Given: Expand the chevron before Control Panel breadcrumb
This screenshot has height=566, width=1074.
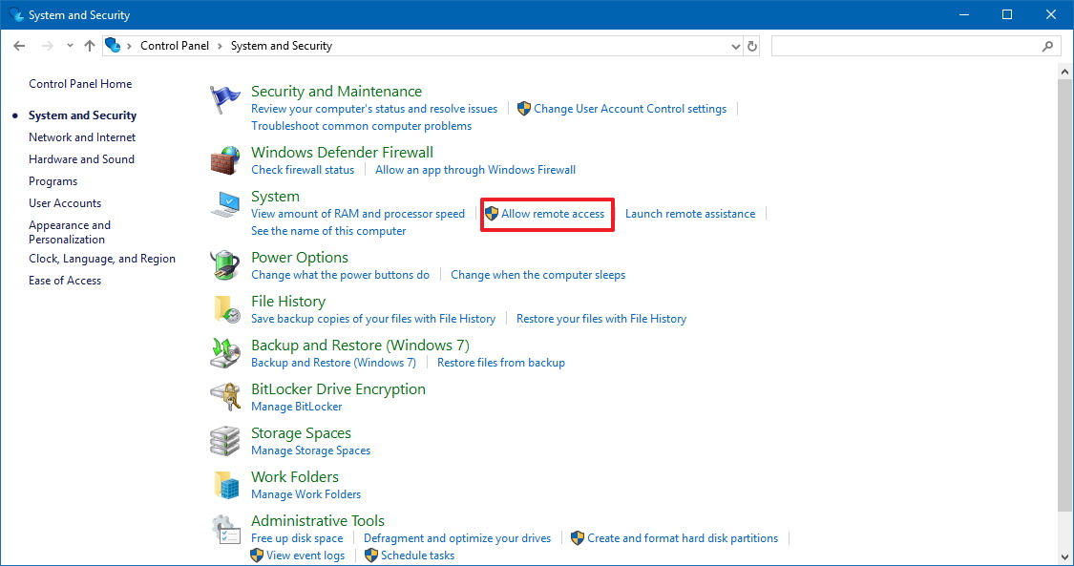Looking at the screenshot, I should [130, 46].
